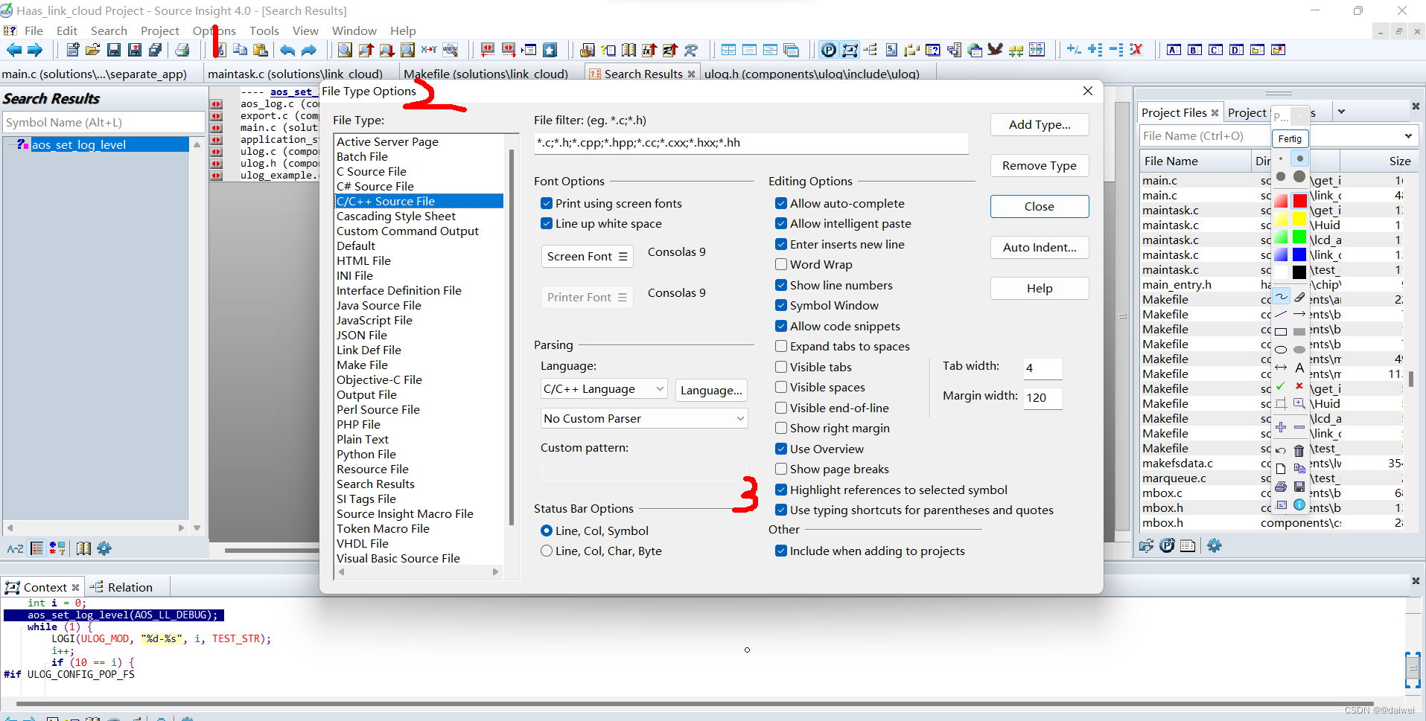1426x721 pixels.
Task: Uncheck 'Print using screen fonts'
Action: coord(547,203)
